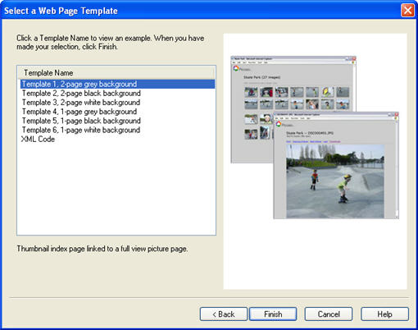This screenshot has height=330, width=418.
Task: Go to previous step with Back button
Action: [224, 314]
